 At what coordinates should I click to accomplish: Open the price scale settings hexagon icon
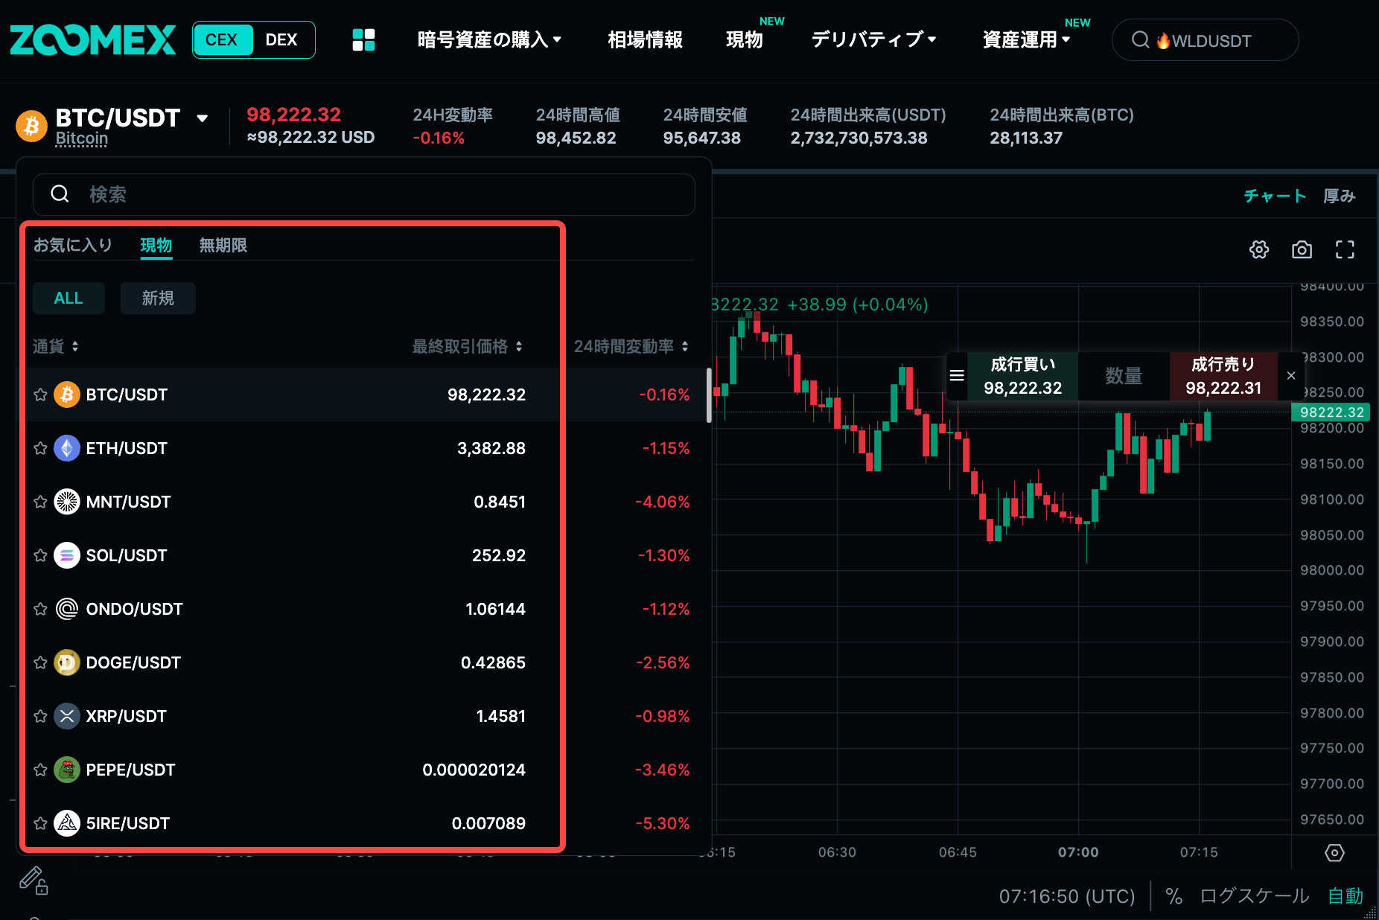(x=1334, y=852)
